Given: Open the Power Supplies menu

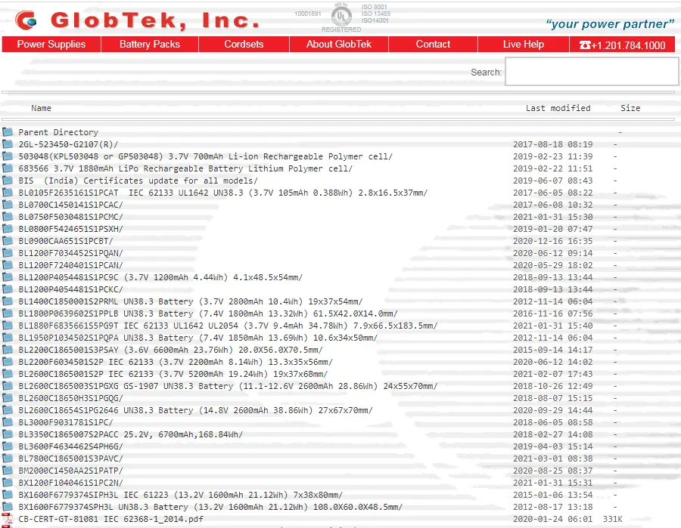Looking at the screenshot, I should click(51, 45).
